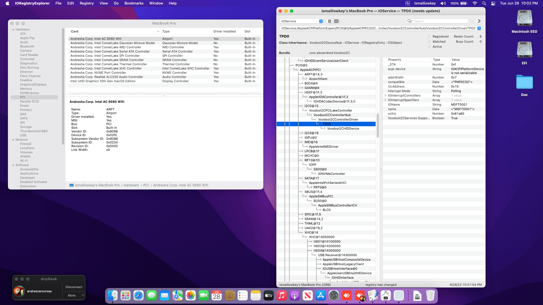543x305 pixels.
Task: Open the registry path popup selector
Action: pos(479,28)
